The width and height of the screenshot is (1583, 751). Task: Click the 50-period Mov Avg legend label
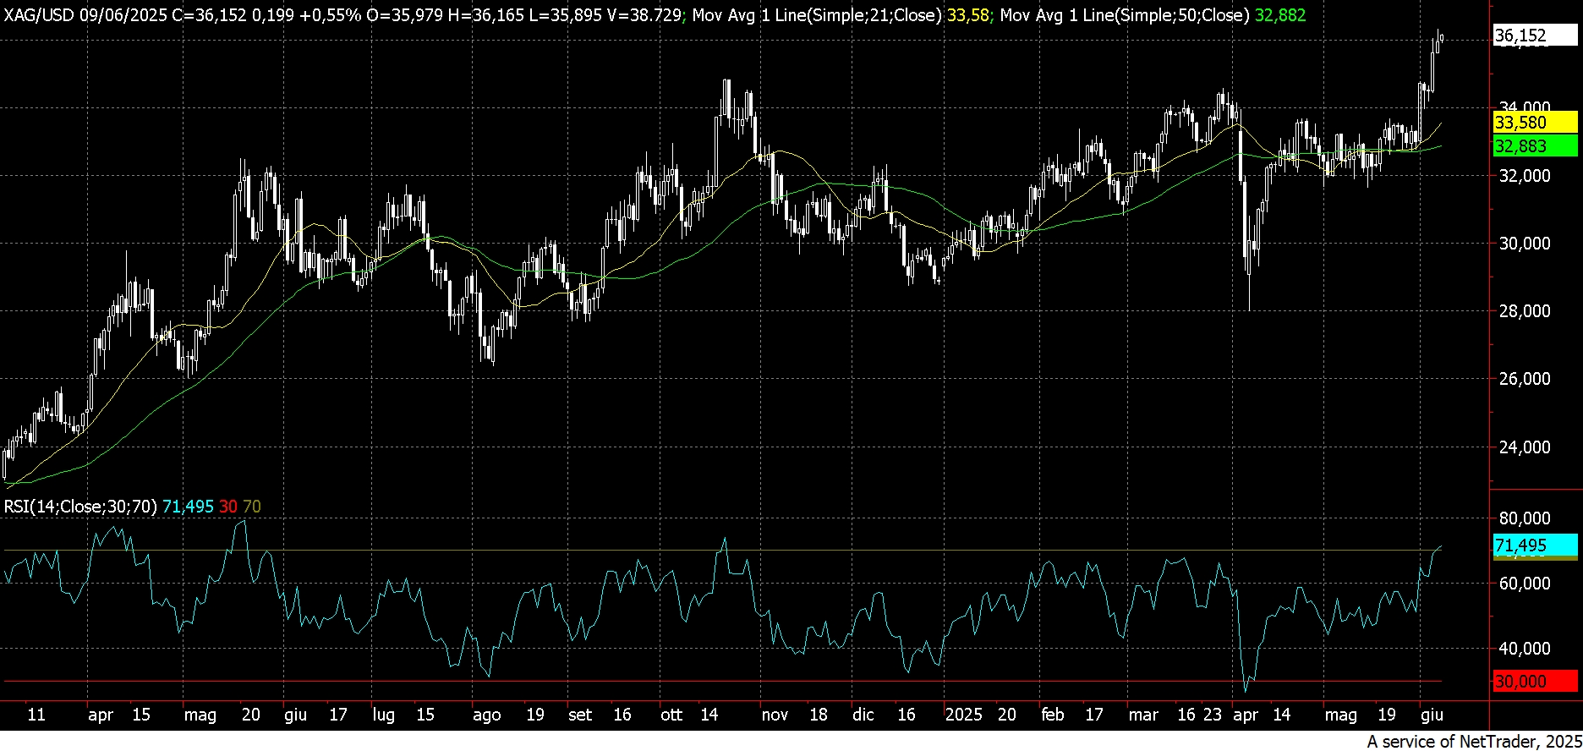(1125, 15)
